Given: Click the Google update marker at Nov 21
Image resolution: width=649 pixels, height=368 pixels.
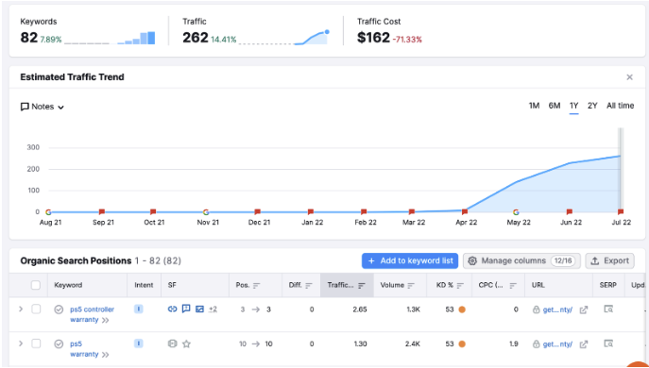Looking at the screenshot, I should (206, 212).
